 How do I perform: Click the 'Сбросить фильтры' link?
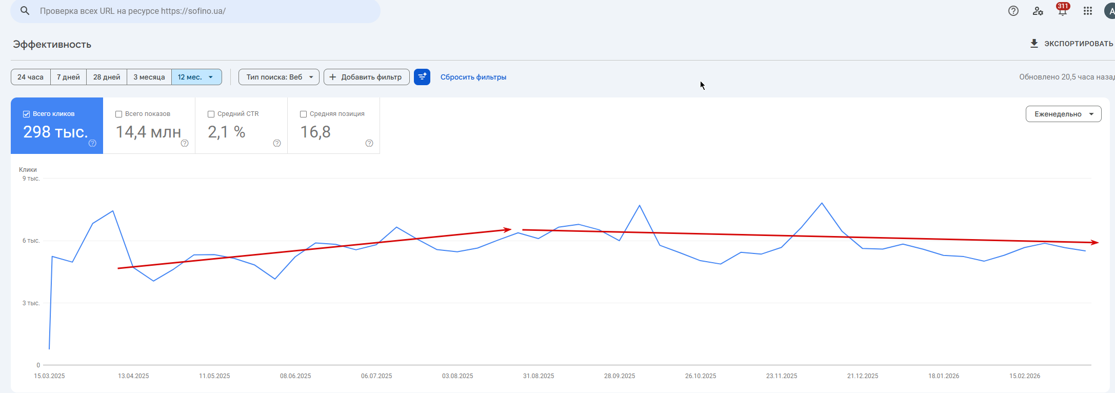click(x=473, y=77)
